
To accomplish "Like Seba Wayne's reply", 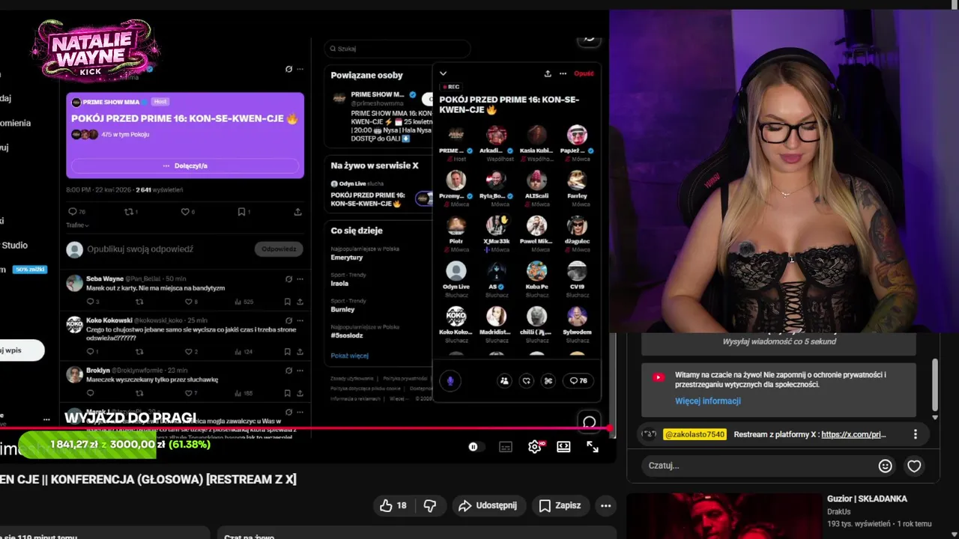I will pyautogui.click(x=191, y=302).
